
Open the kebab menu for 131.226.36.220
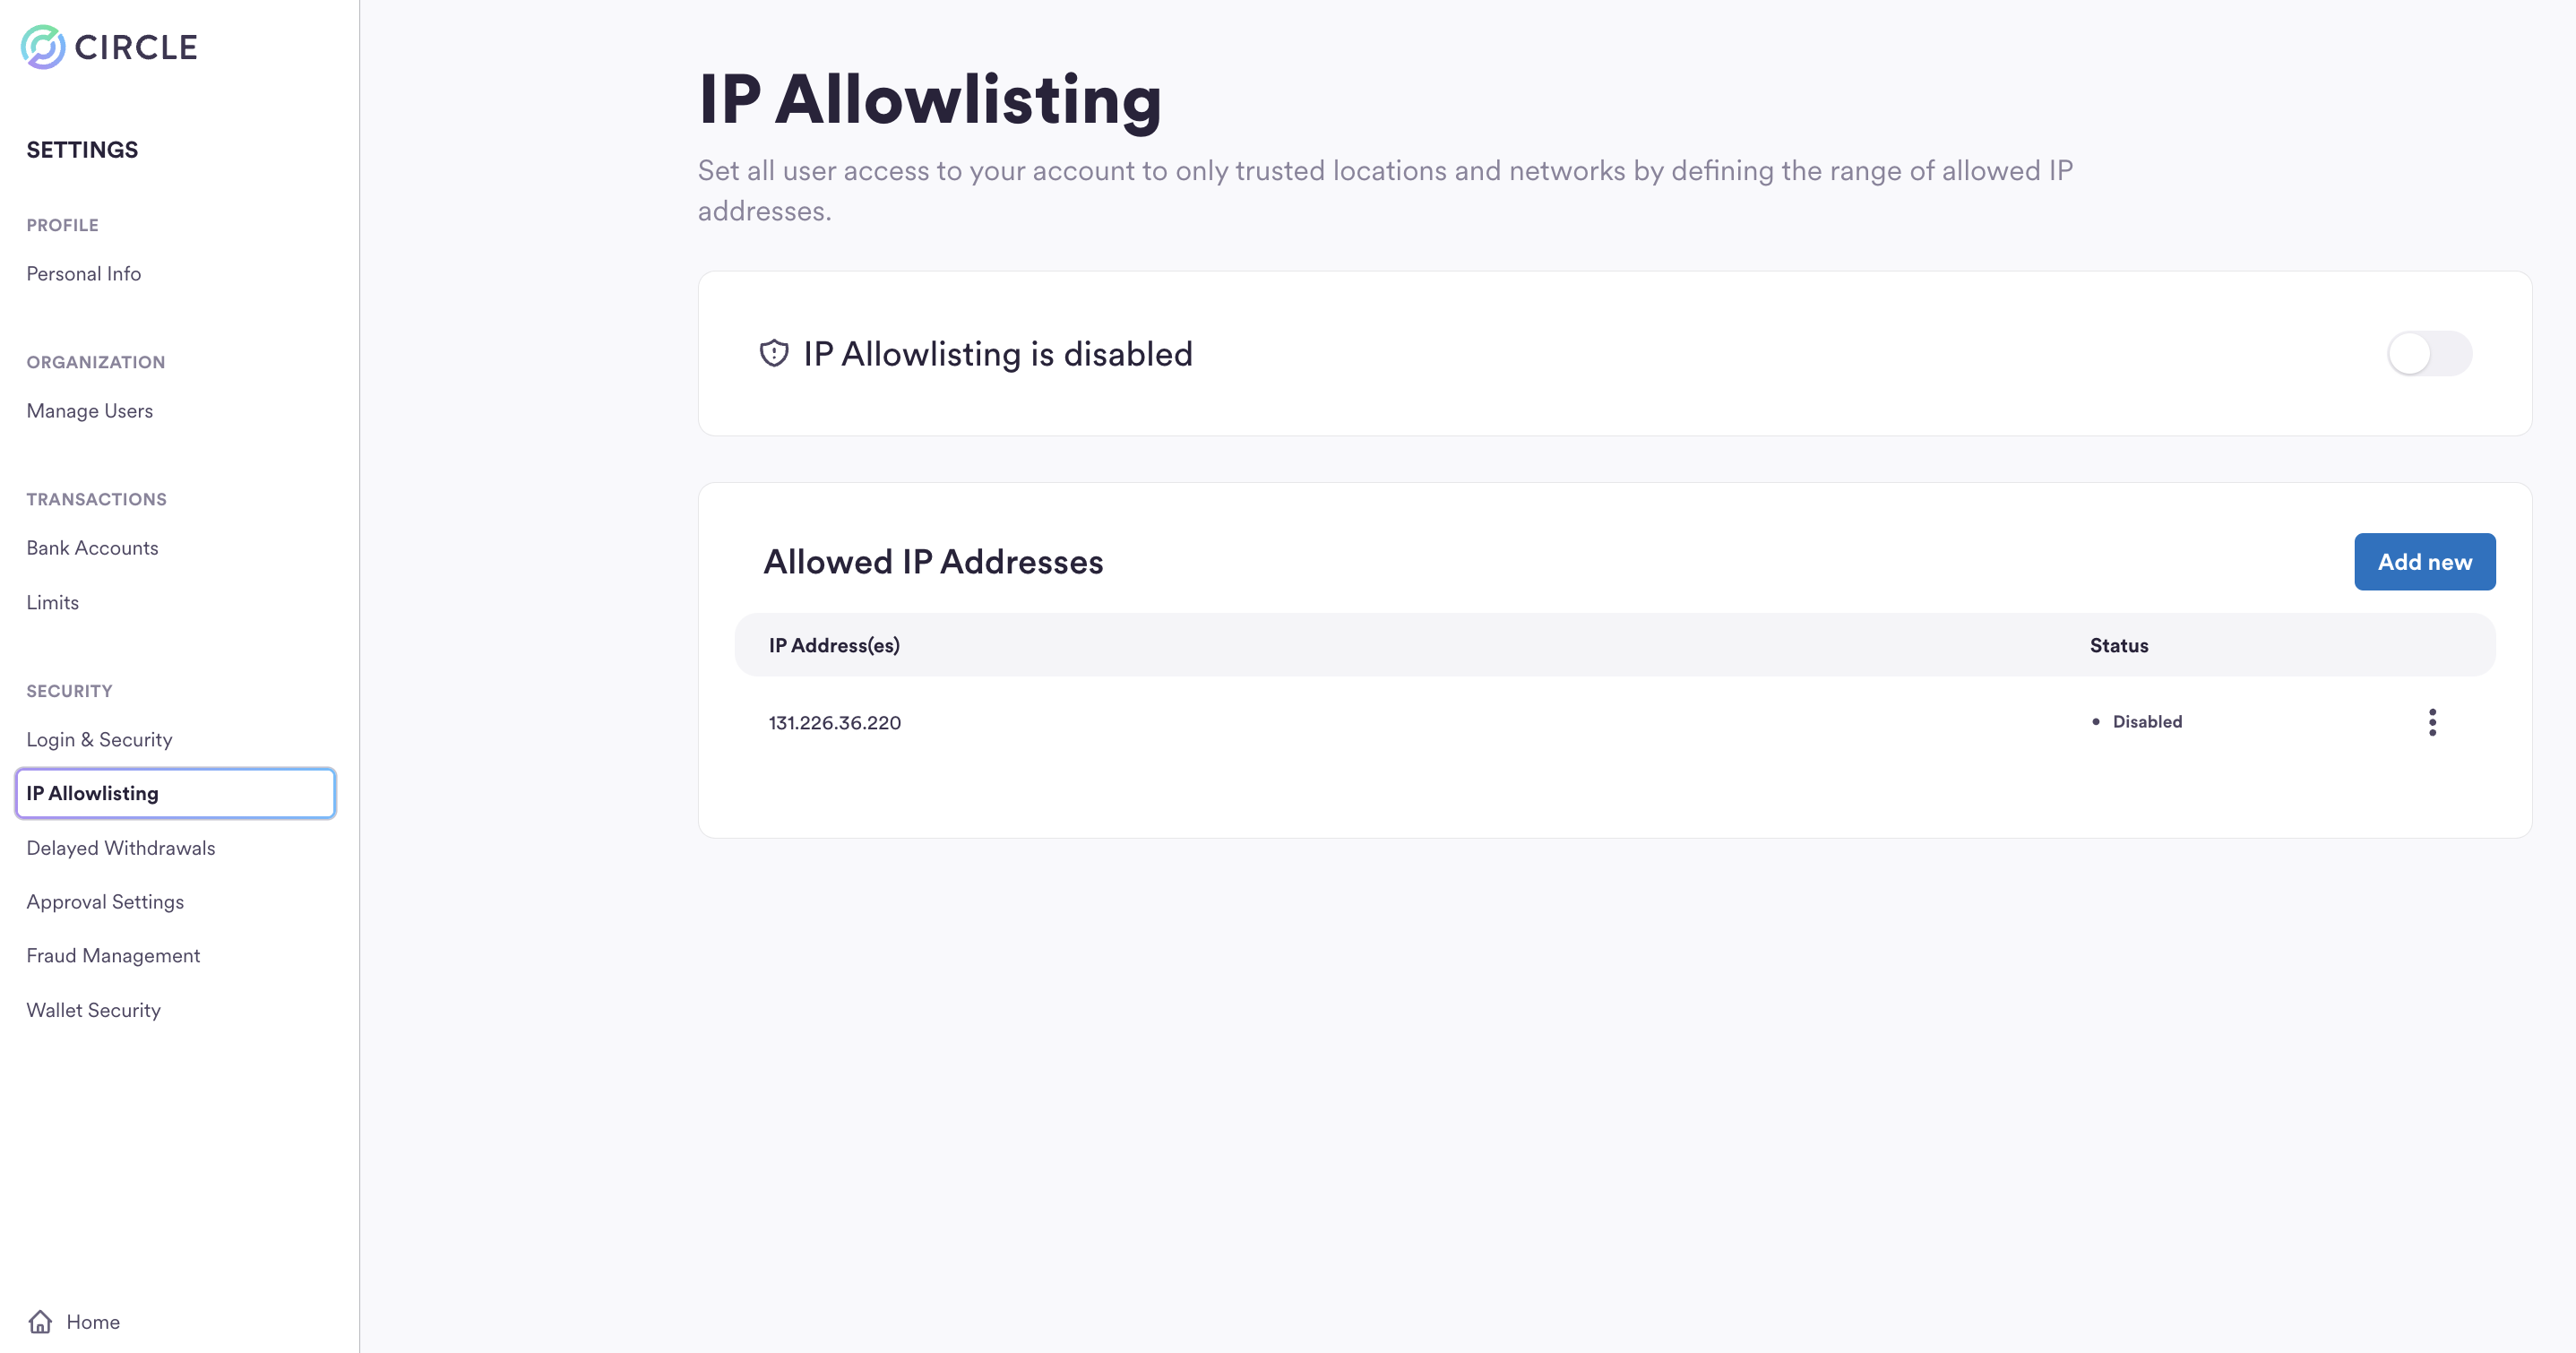(x=2433, y=721)
